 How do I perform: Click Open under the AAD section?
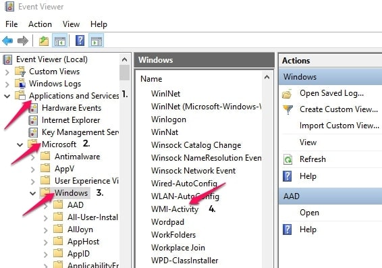[x=309, y=213]
